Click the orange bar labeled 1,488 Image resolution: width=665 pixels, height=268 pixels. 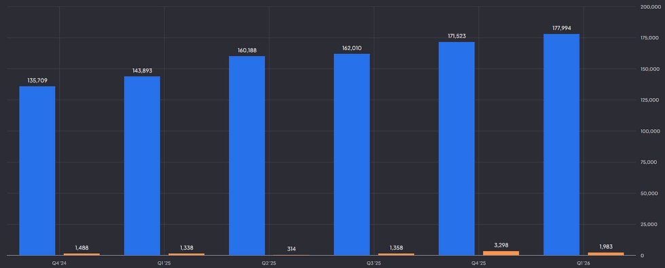(81, 254)
